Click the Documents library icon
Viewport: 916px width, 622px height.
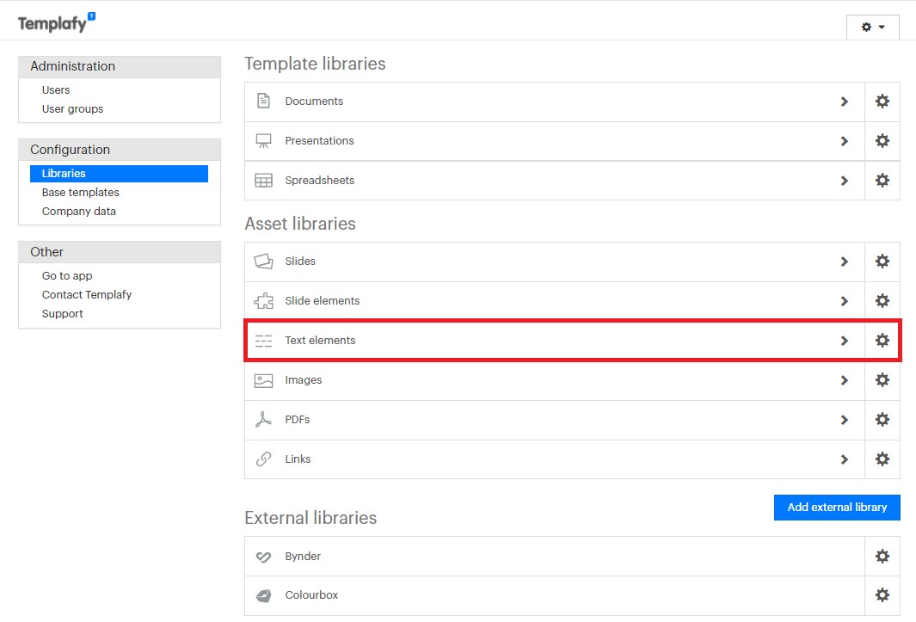click(263, 101)
